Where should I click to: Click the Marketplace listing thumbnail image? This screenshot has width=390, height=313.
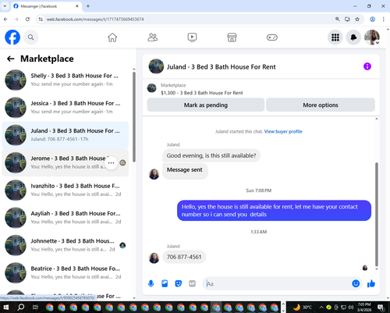pos(151,88)
